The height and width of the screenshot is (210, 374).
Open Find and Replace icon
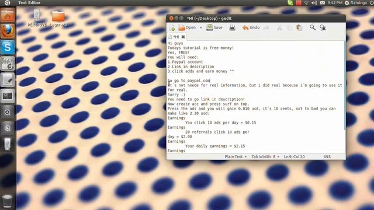(x=323, y=28)
